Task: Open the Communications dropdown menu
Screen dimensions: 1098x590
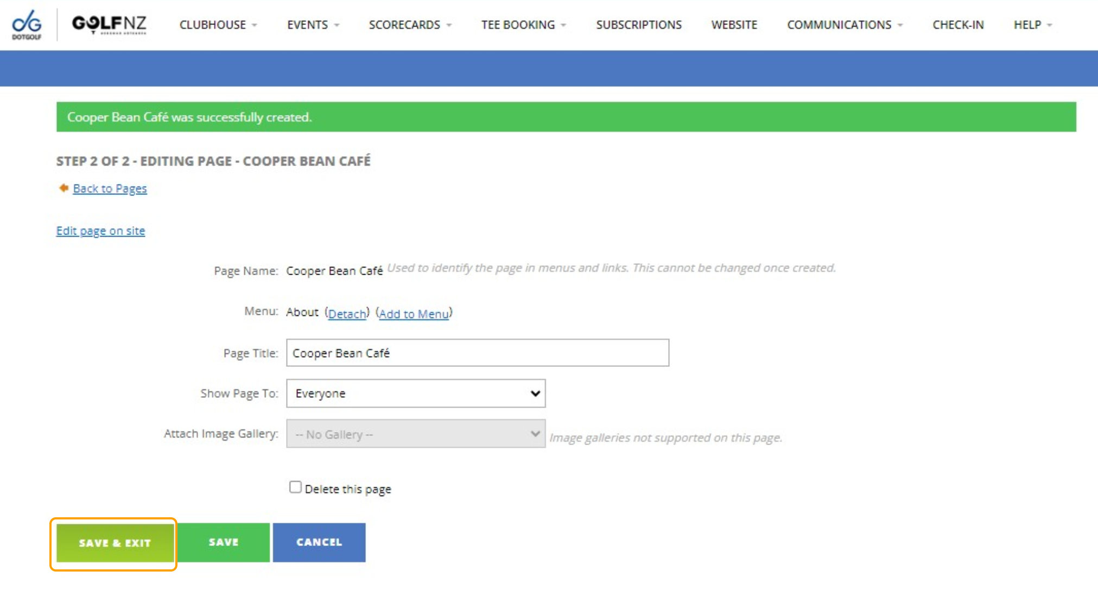Action: 845,25
